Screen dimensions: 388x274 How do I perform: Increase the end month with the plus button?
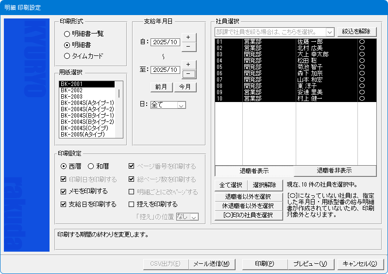(x=188, y=65)
